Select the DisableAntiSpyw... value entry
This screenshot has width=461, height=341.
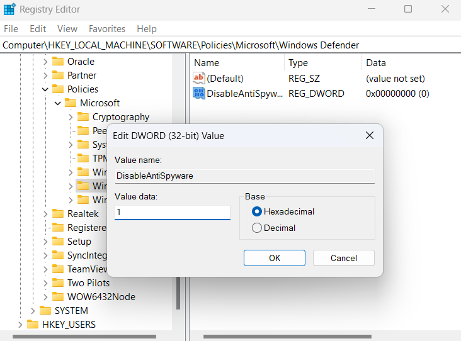244,94
